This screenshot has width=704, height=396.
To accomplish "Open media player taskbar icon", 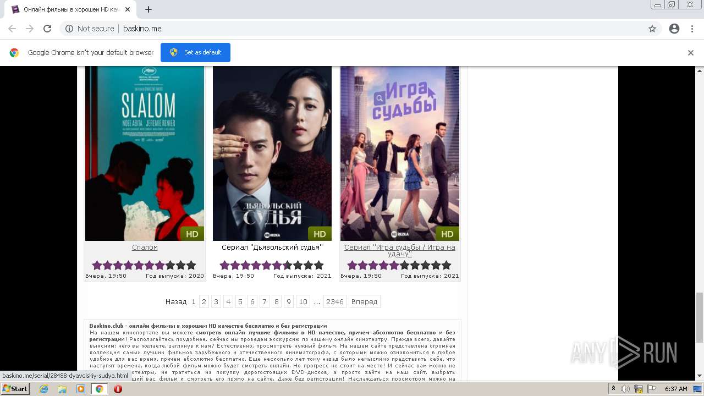I will pos(81,389).
